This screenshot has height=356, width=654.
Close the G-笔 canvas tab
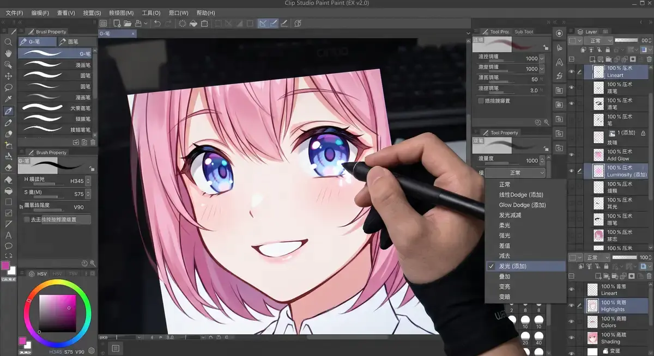click(133, 34)
